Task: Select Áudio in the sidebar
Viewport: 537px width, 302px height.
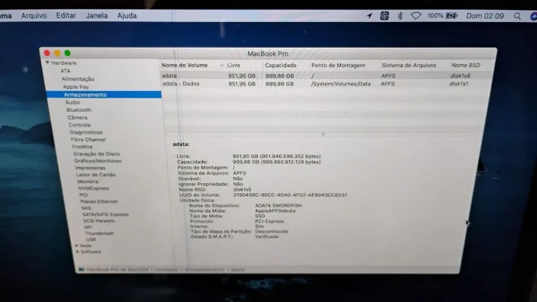Action: (72, 103)
